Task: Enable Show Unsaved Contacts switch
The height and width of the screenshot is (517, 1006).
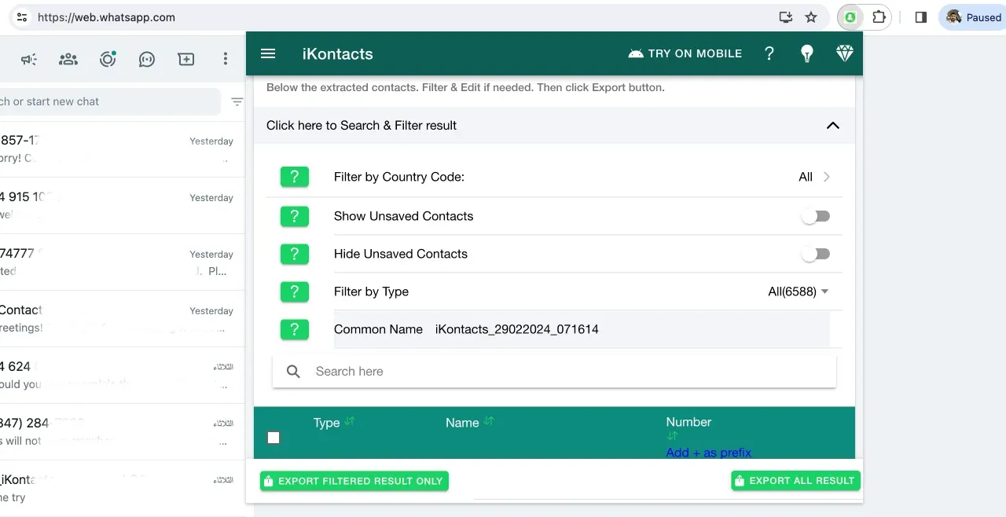Action: pos(815,216)
